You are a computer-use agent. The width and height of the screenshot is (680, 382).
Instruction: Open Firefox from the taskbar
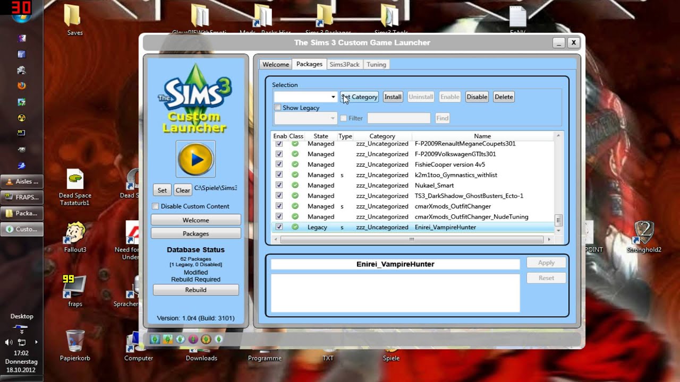point(22,85)
